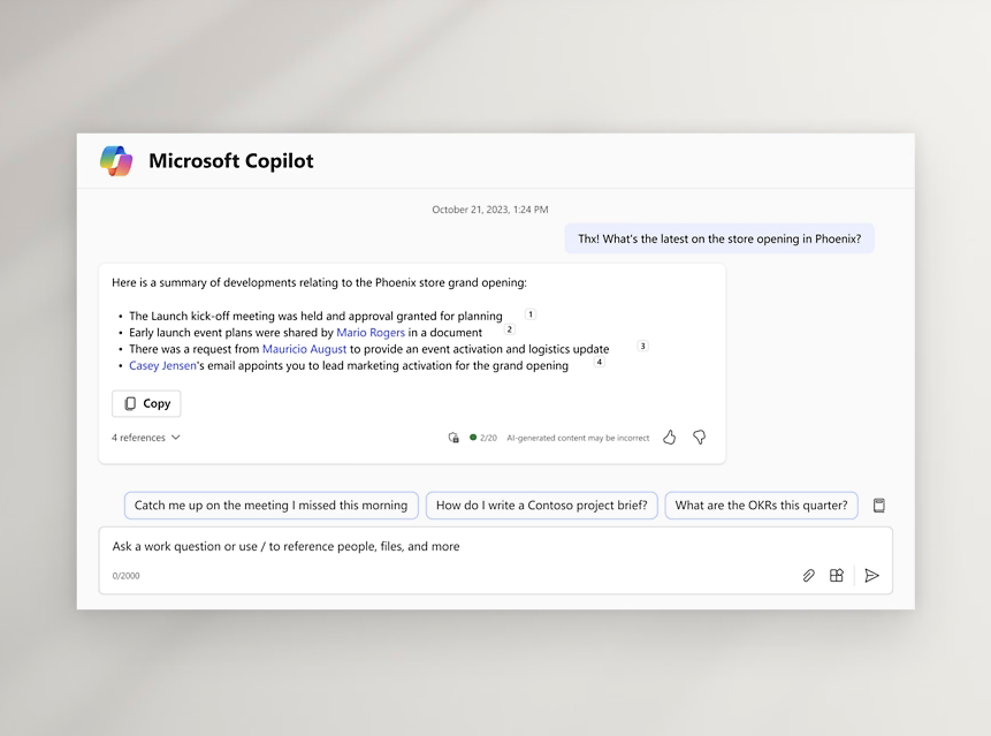Screen dimensions: 991x736
Task: Click the clipboard icon on the Copy button
Action: [x=131, y=404]
